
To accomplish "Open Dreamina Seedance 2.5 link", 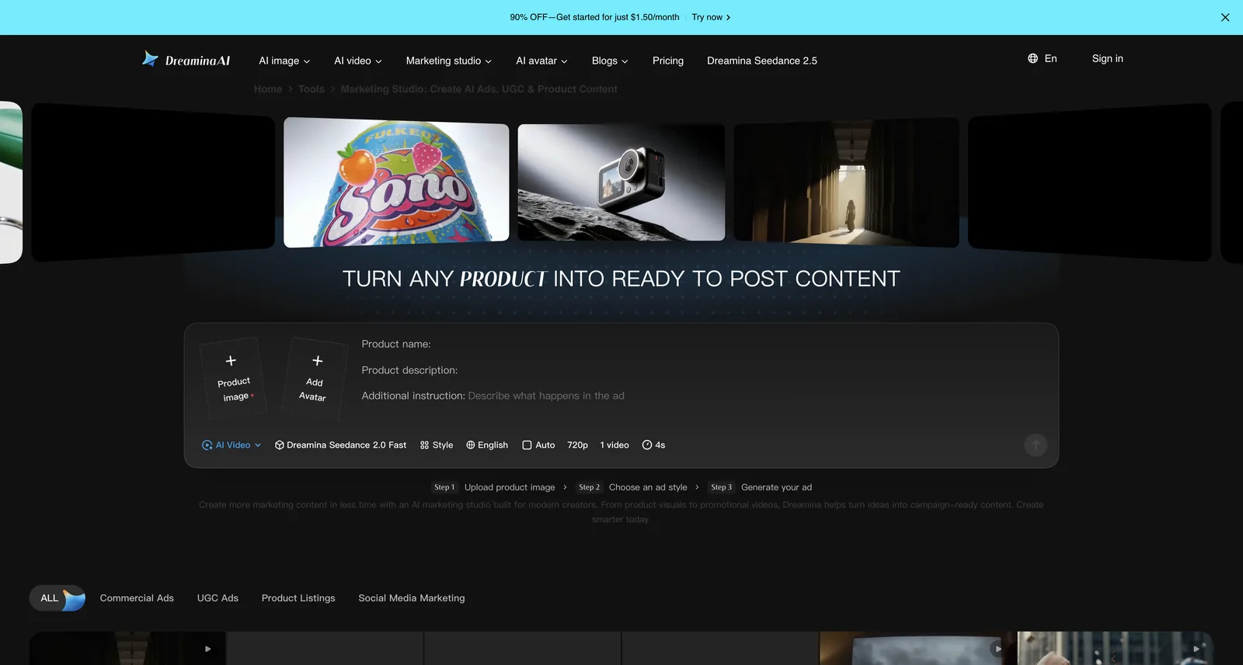I will pyautogui.click(x=762, y=61).
